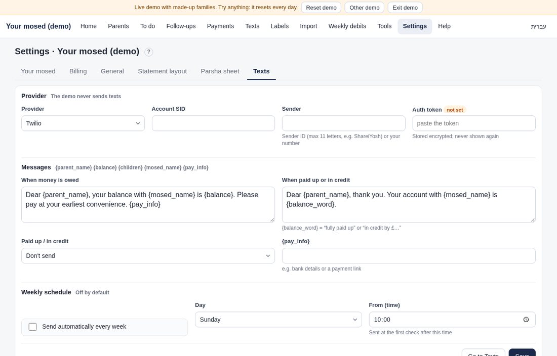Open Texts in the top navigation bar
Image resolution: width=557 pixels, height=356 pixels.
tap(252, 26)
